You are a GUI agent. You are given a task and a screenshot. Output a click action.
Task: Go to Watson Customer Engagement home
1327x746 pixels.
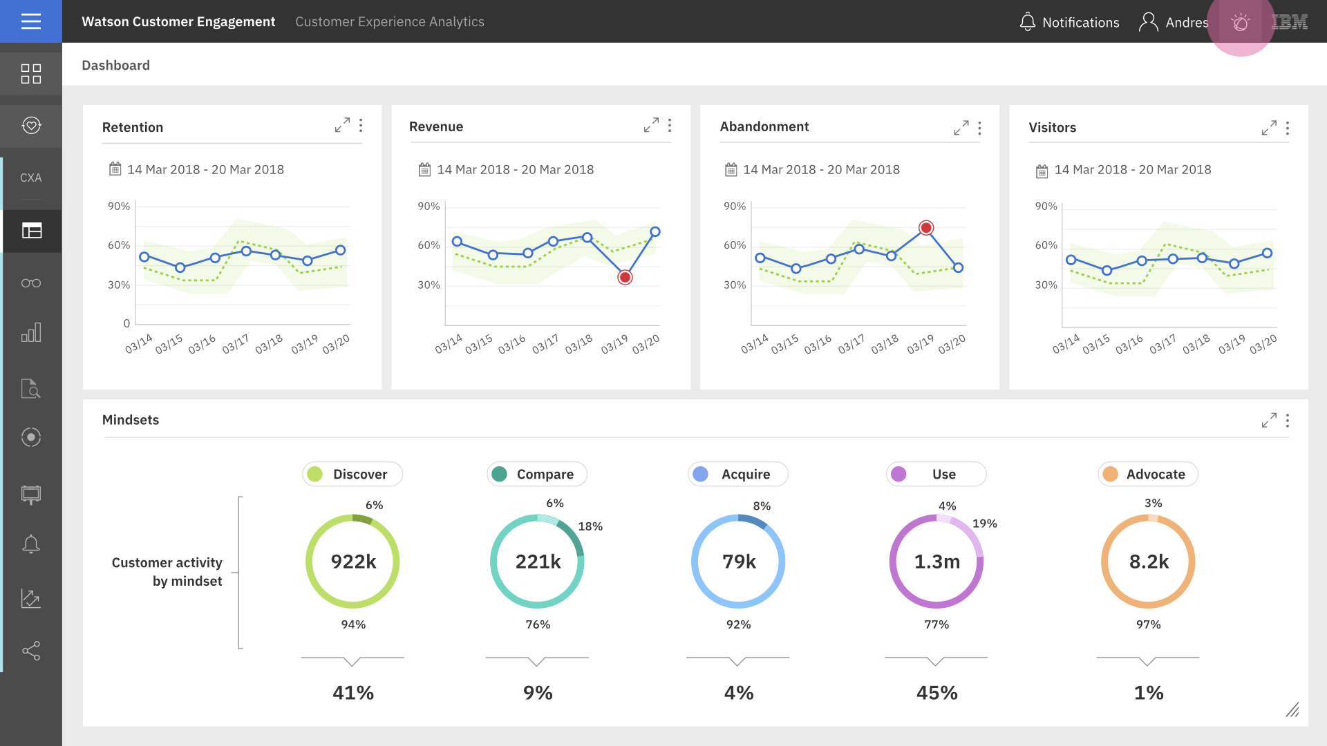(178, 21)
